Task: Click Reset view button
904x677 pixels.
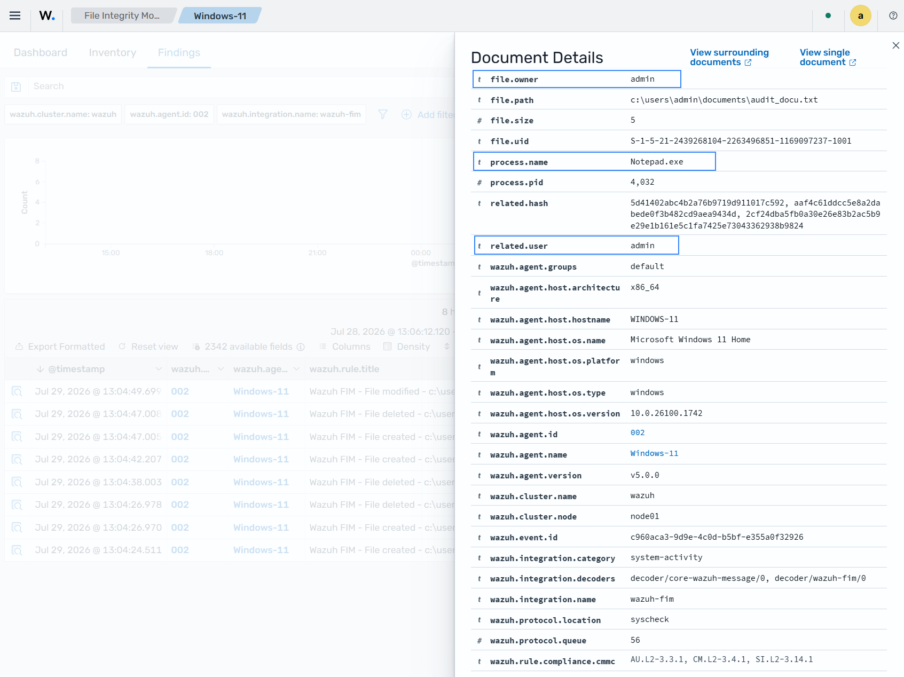Action: click(x=148, y=347)
